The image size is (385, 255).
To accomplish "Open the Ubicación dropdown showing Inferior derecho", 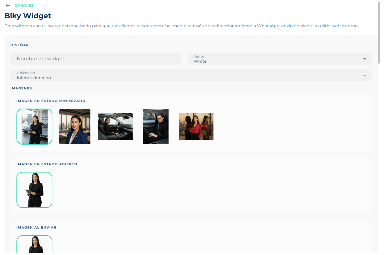I will [191, 75].
